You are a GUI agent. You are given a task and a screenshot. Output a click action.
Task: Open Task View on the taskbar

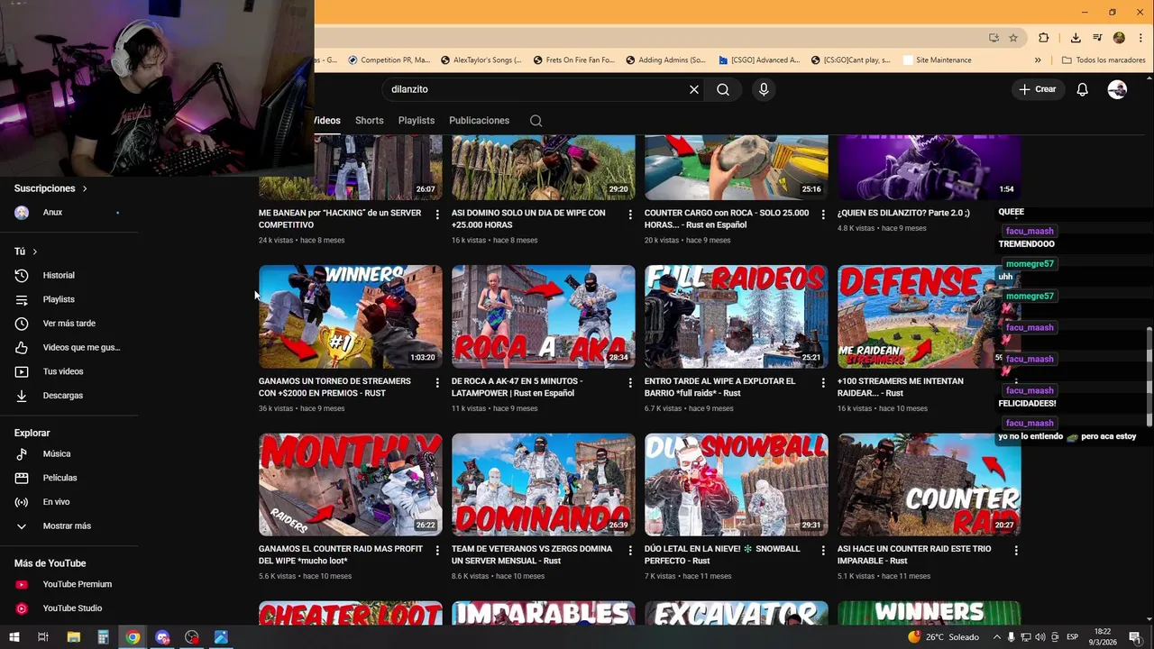coord(42,637)
